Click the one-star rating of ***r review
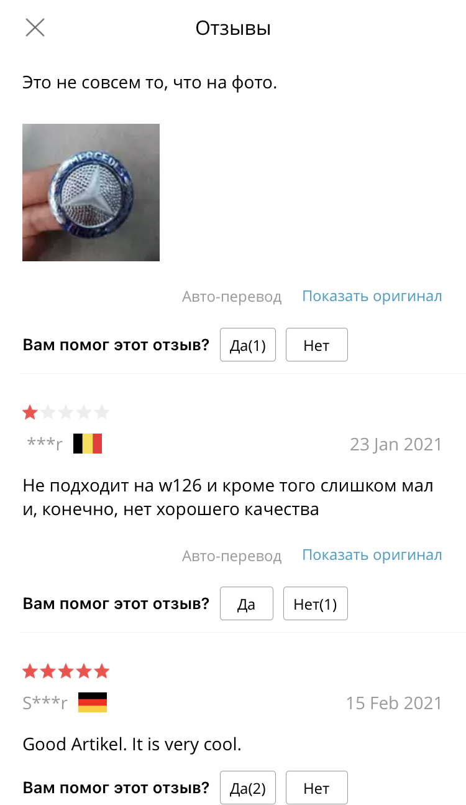 click(x=66, y=412)
